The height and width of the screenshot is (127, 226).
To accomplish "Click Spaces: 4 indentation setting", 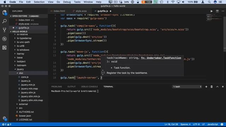I will tap(185, 125).
